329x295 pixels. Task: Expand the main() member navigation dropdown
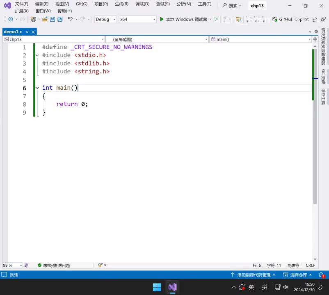[x=309, y=39]
